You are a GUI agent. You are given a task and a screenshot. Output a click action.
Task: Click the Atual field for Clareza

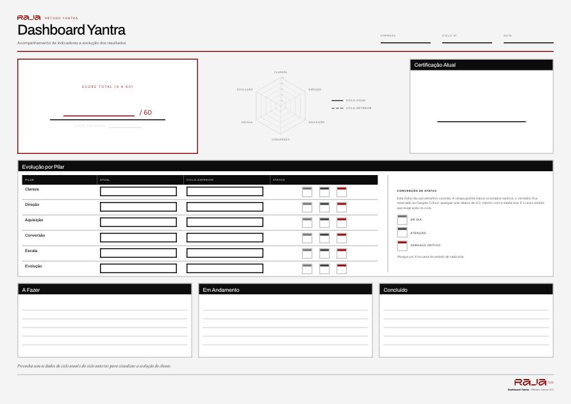point(138,191)
